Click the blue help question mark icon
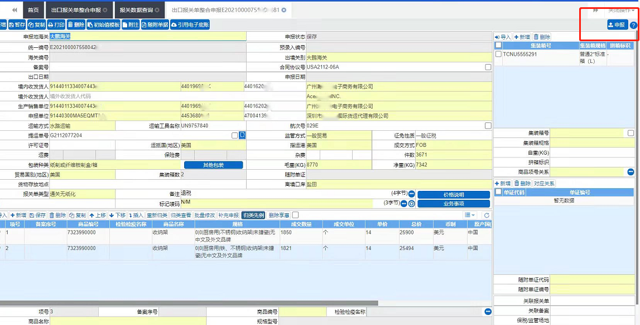 coord(633,25)
